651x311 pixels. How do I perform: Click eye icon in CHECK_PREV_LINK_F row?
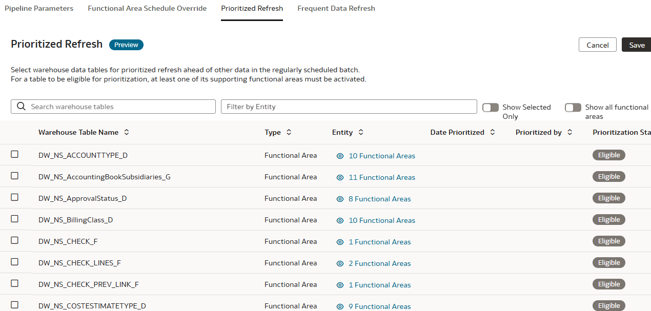[x=340, y=285]
